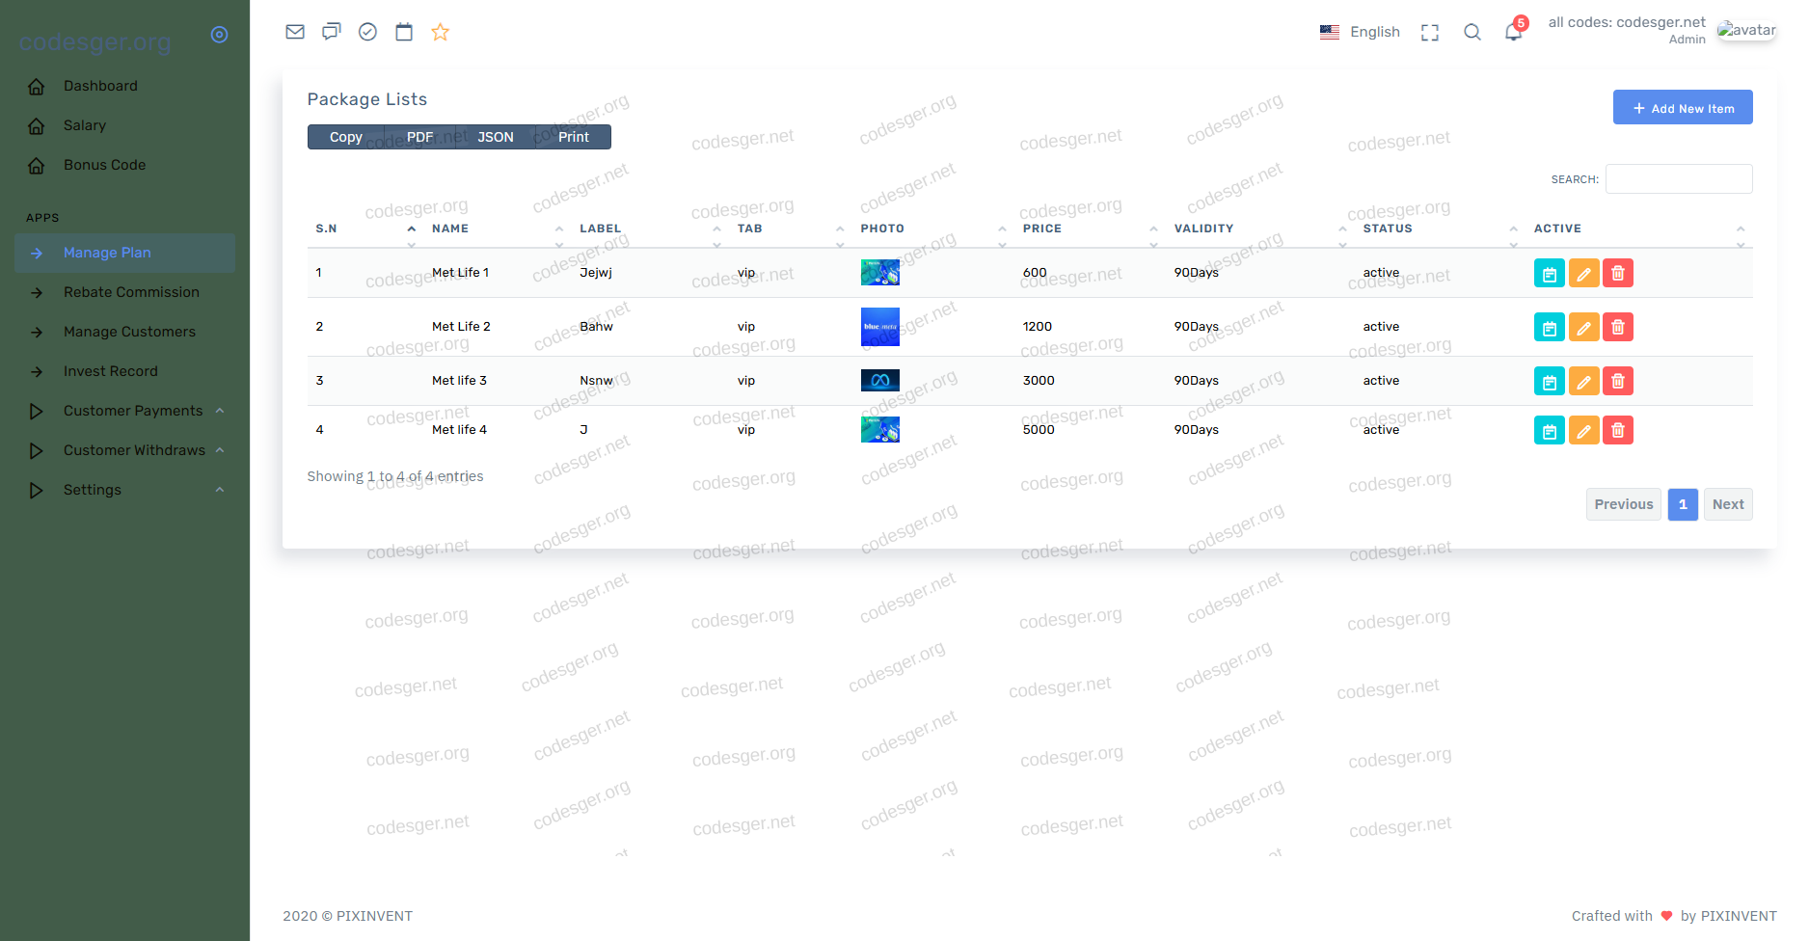The image size is (1809, 941).
Task: Click the star bookmark icon
Action: [441, 32]
